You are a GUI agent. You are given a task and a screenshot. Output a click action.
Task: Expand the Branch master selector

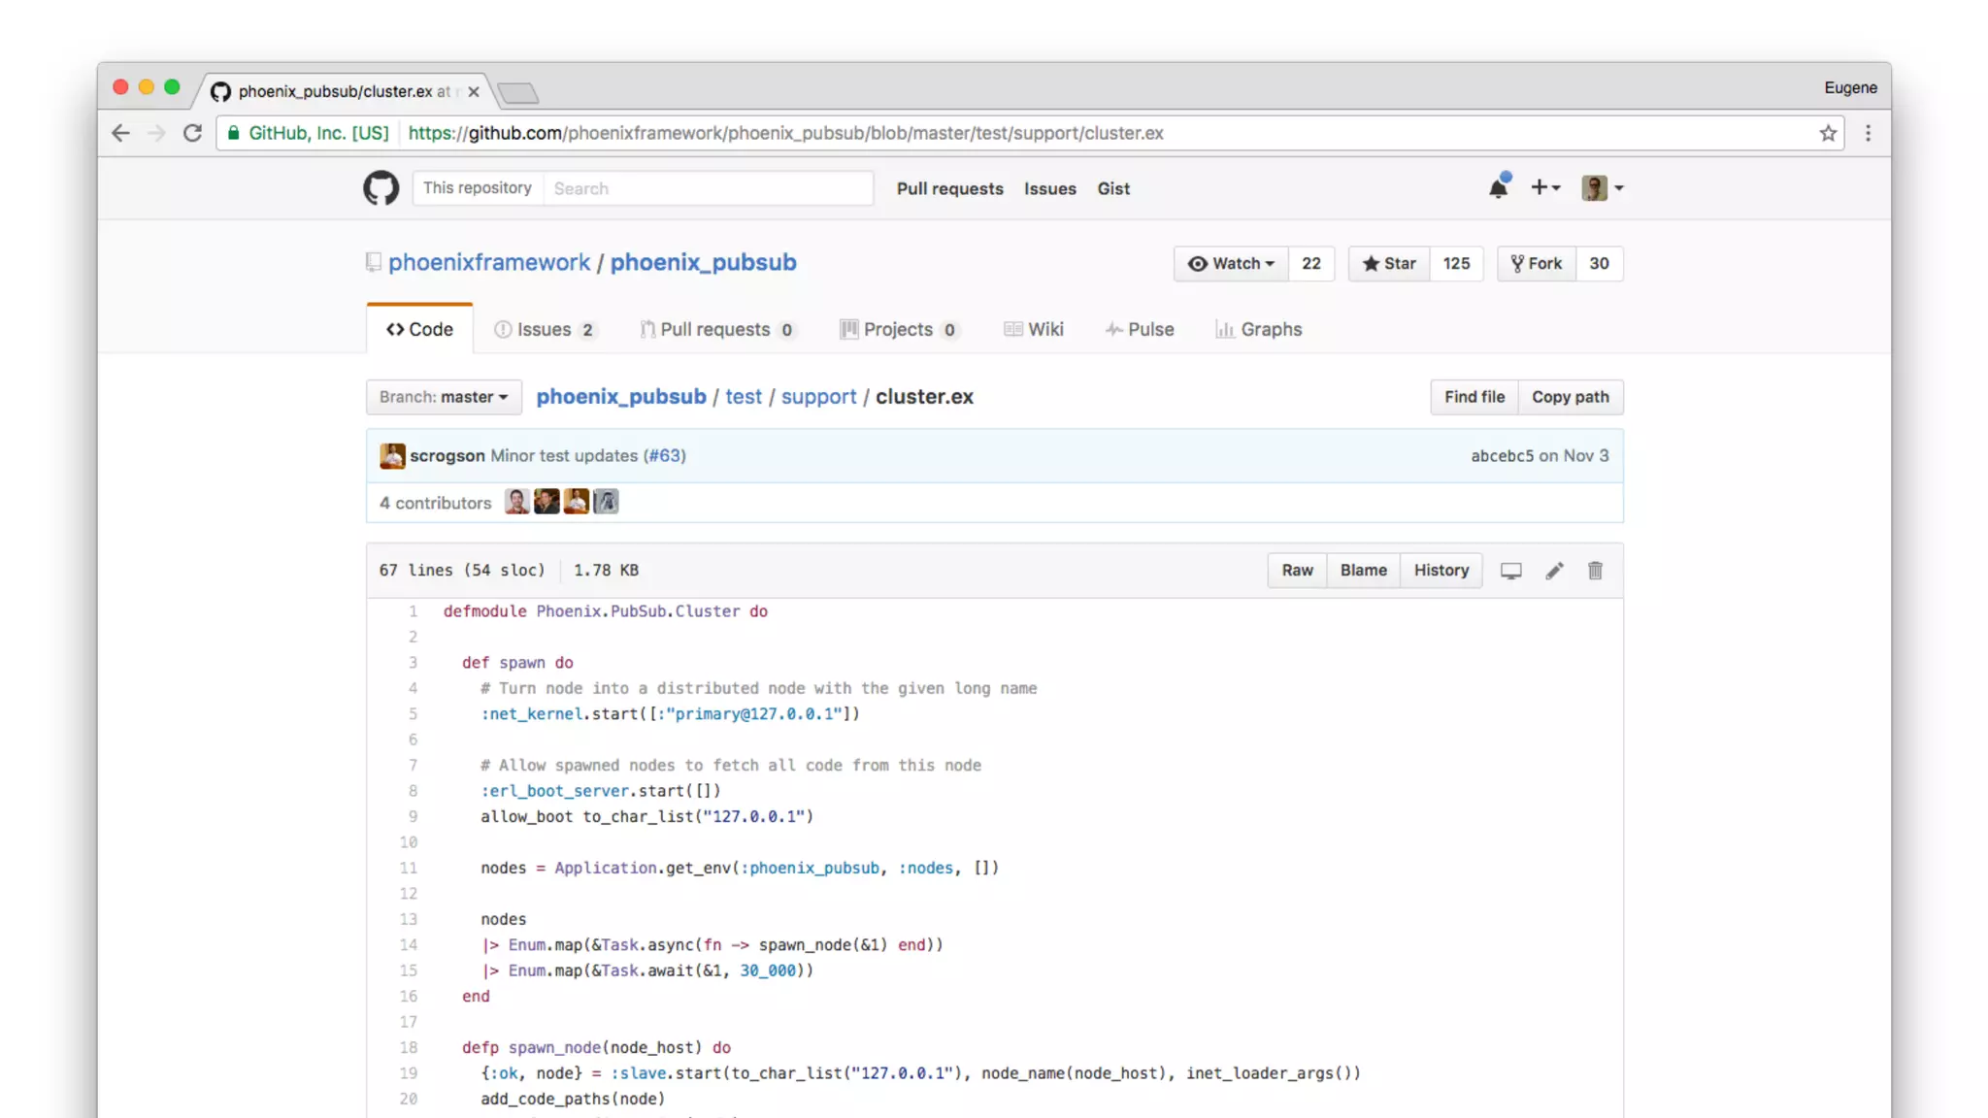(444, 397)
